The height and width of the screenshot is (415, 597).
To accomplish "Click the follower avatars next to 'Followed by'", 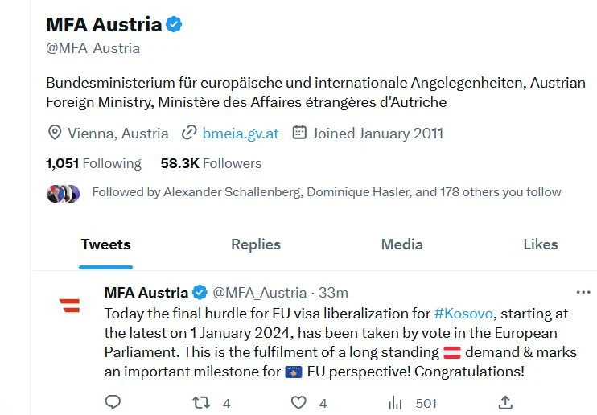I will (x=63, y=193).
